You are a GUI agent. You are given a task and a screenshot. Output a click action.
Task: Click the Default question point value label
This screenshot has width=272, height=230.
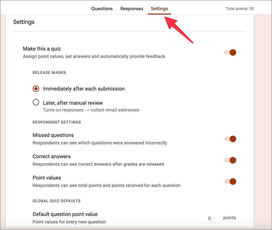point(65,214)
